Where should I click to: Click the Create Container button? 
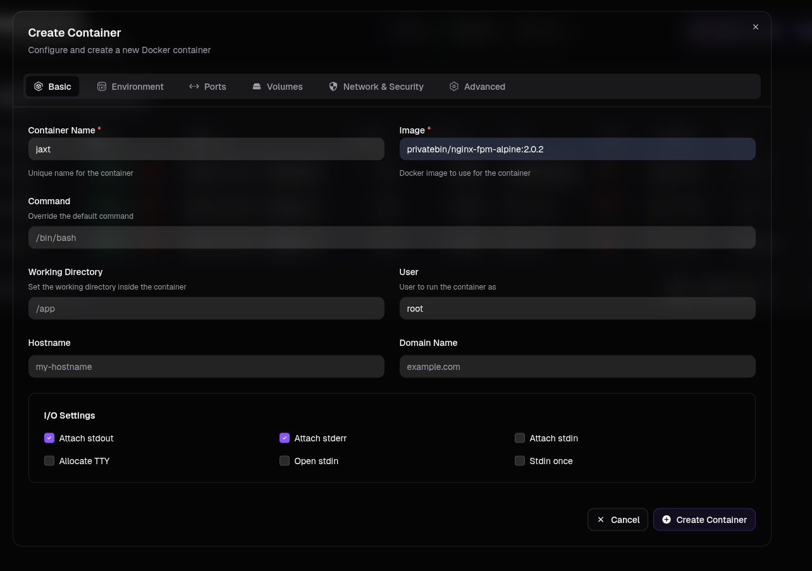point(704,520)
